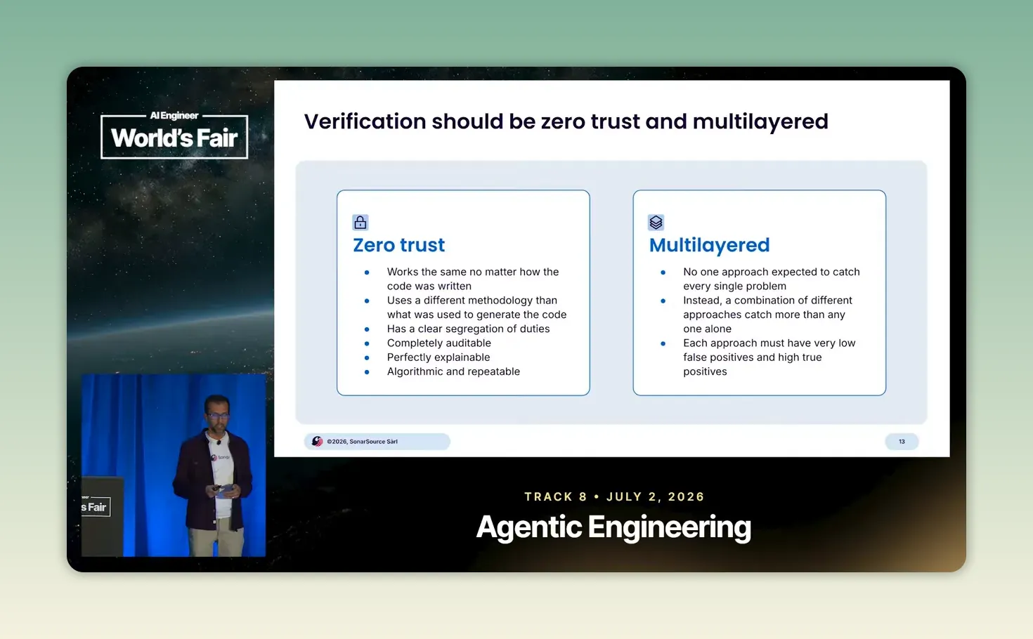The width and height of the screenshot is (1033, 639).
Task: Click "Instead, a combination of different" bullet
Action: click(767, 315)
